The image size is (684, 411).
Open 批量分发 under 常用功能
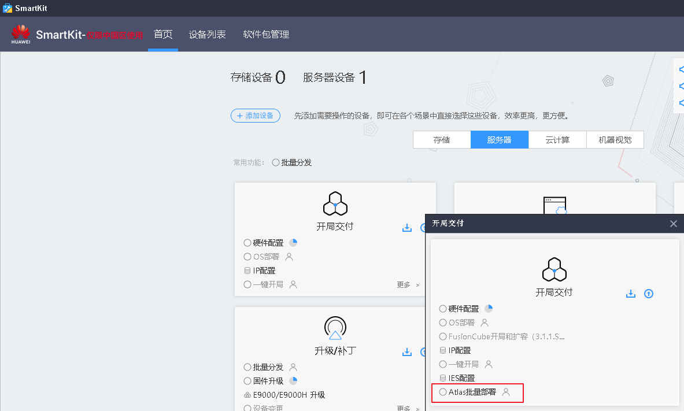pos(292,162)
